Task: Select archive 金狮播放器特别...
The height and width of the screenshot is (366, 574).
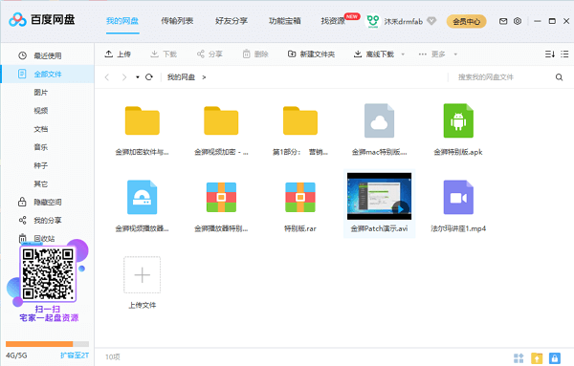Action: (x=221, y=206)
